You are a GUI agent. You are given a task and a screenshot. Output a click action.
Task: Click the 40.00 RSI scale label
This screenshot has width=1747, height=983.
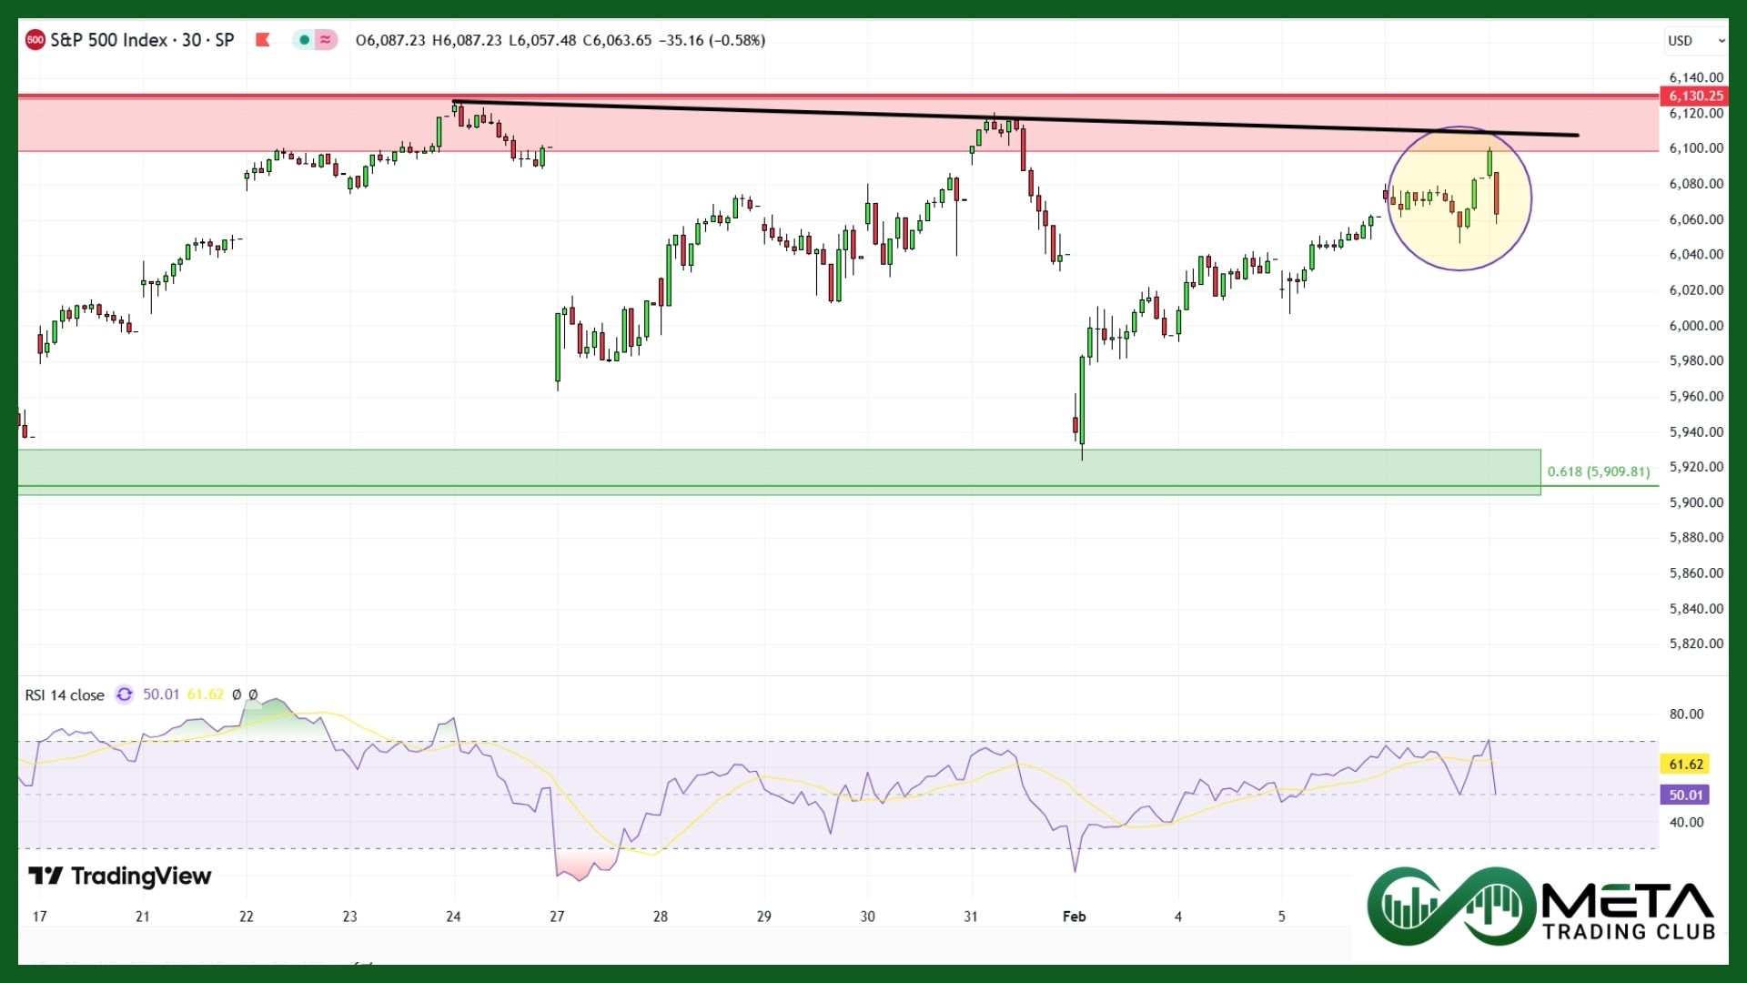[1686, 823]
